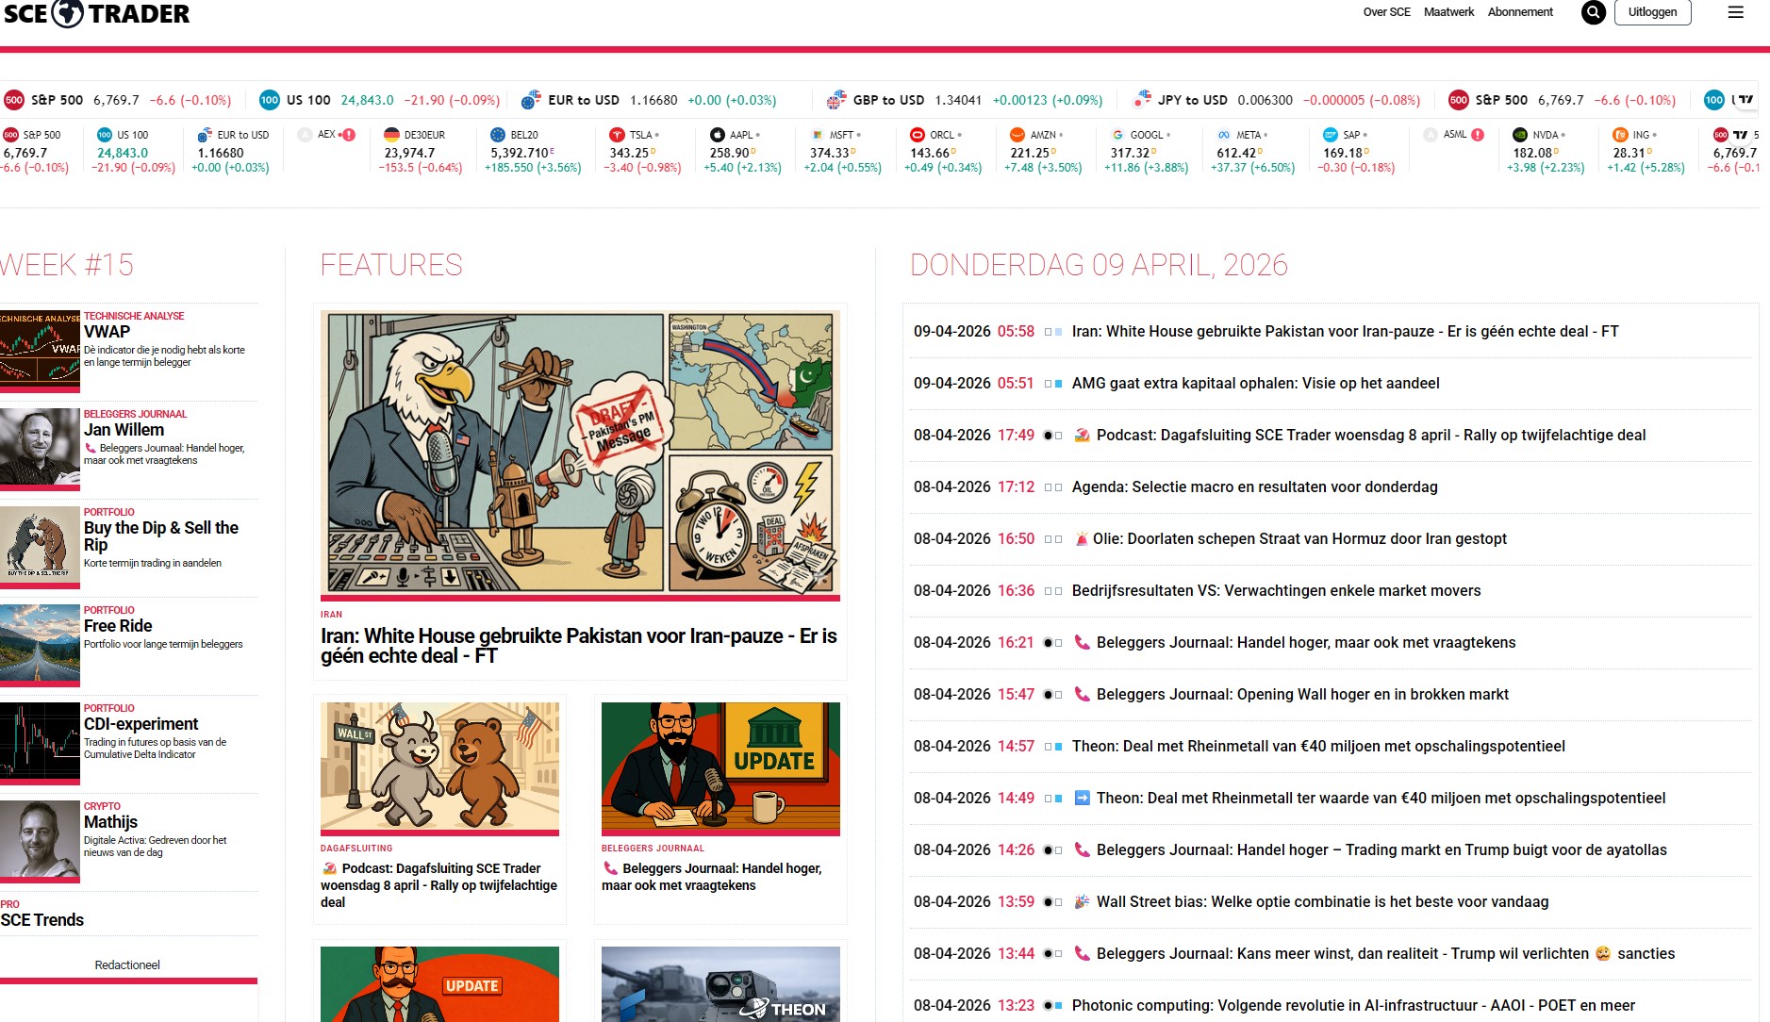Open the SCE Trends pro link
The image size is (1770, 1022).
pyautogui.click(x=41, y=920)
